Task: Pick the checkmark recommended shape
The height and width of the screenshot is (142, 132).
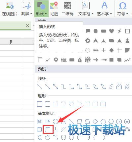Action: (48, 60)
